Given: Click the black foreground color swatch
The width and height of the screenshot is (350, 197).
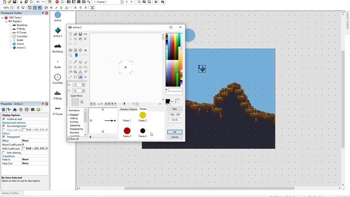Looking at the screenshot, I should pyautogui.click(x=168, y=101).
